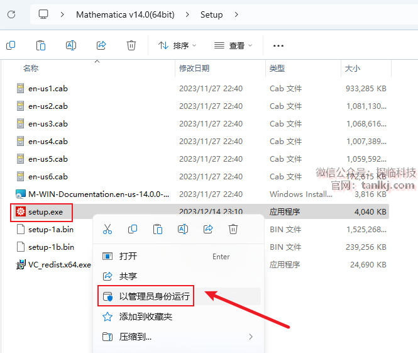Expand the 压缩到... submenu arrow
418x353 pixels.
(251, 337)
